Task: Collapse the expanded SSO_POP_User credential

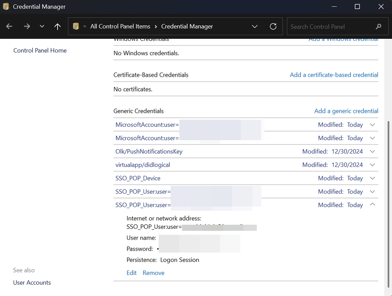Action: point(372,204)
